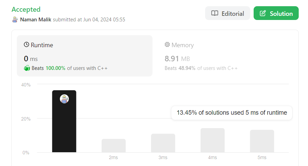Select the 5ms bar in the chart
This screenshot has width=308, height=166.
pos(262,141)
